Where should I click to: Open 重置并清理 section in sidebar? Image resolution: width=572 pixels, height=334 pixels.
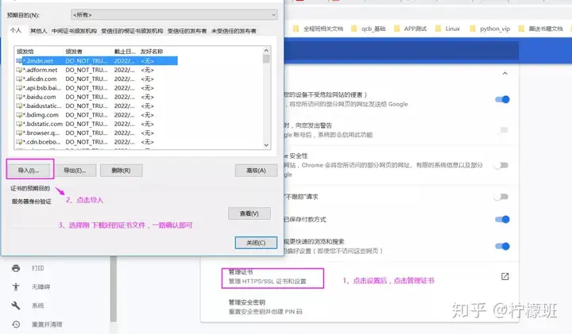coord(47,324)
